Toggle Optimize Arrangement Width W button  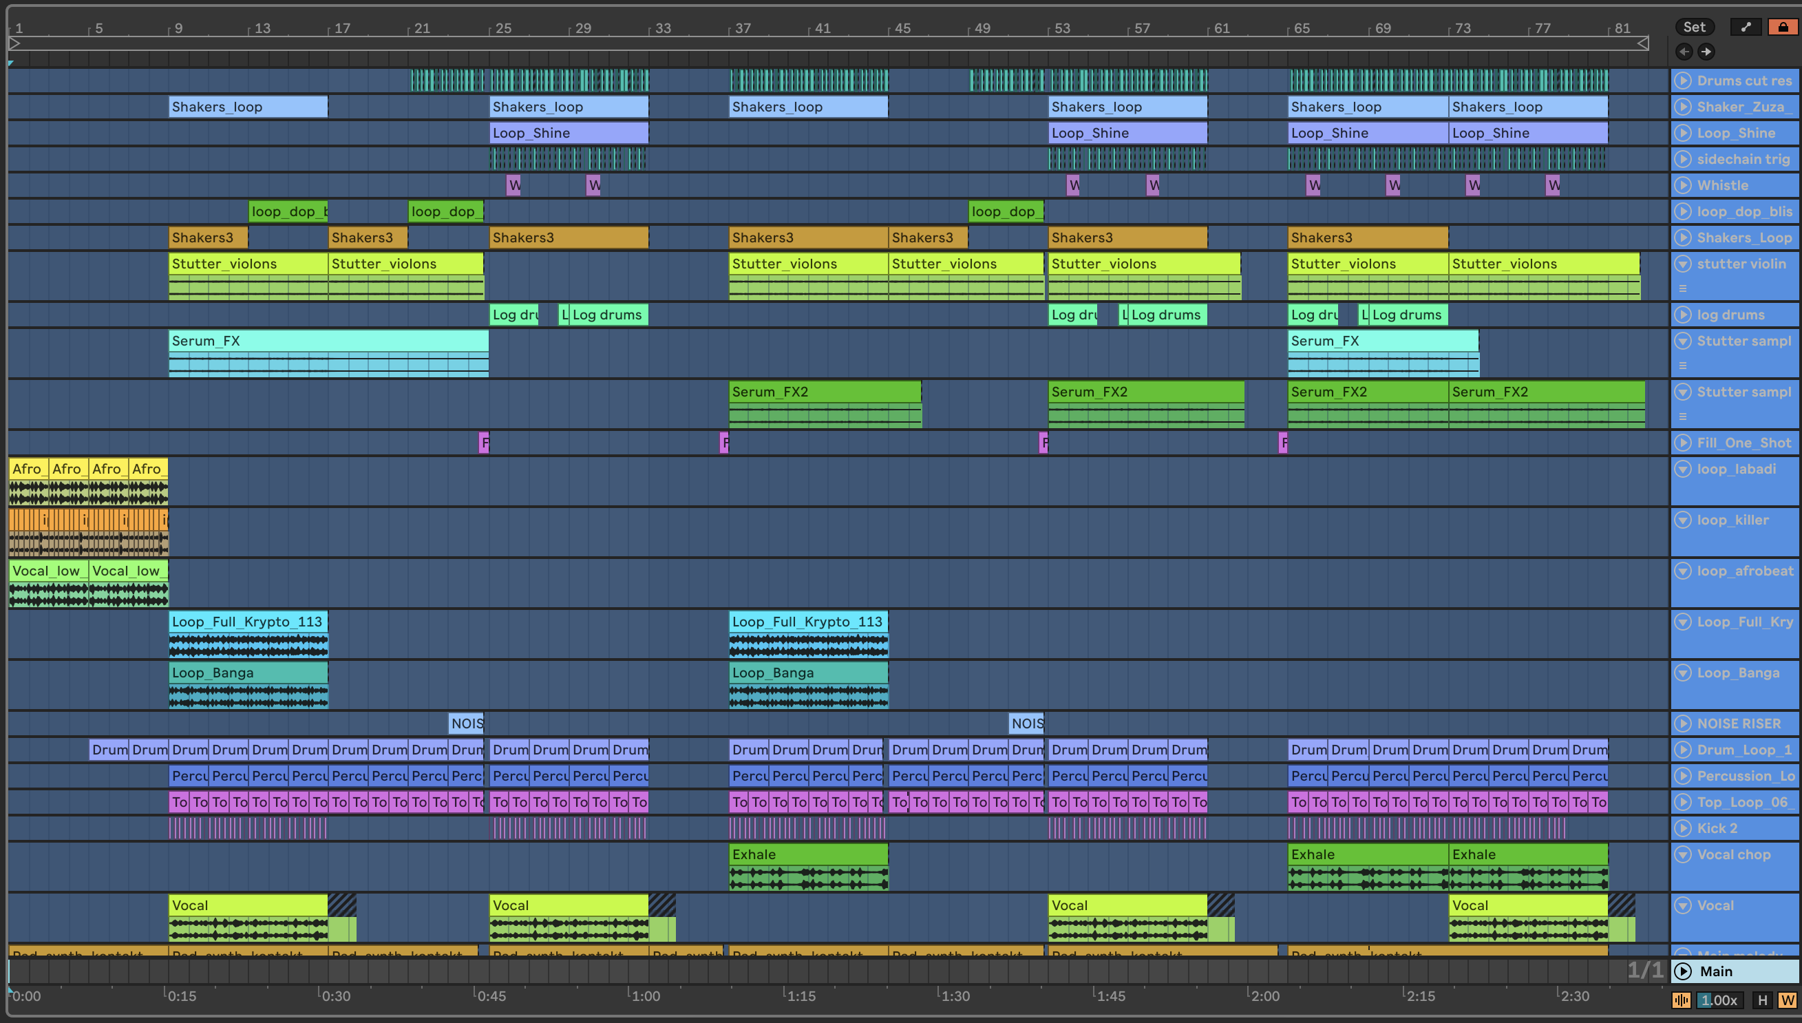(1788, 1000)
